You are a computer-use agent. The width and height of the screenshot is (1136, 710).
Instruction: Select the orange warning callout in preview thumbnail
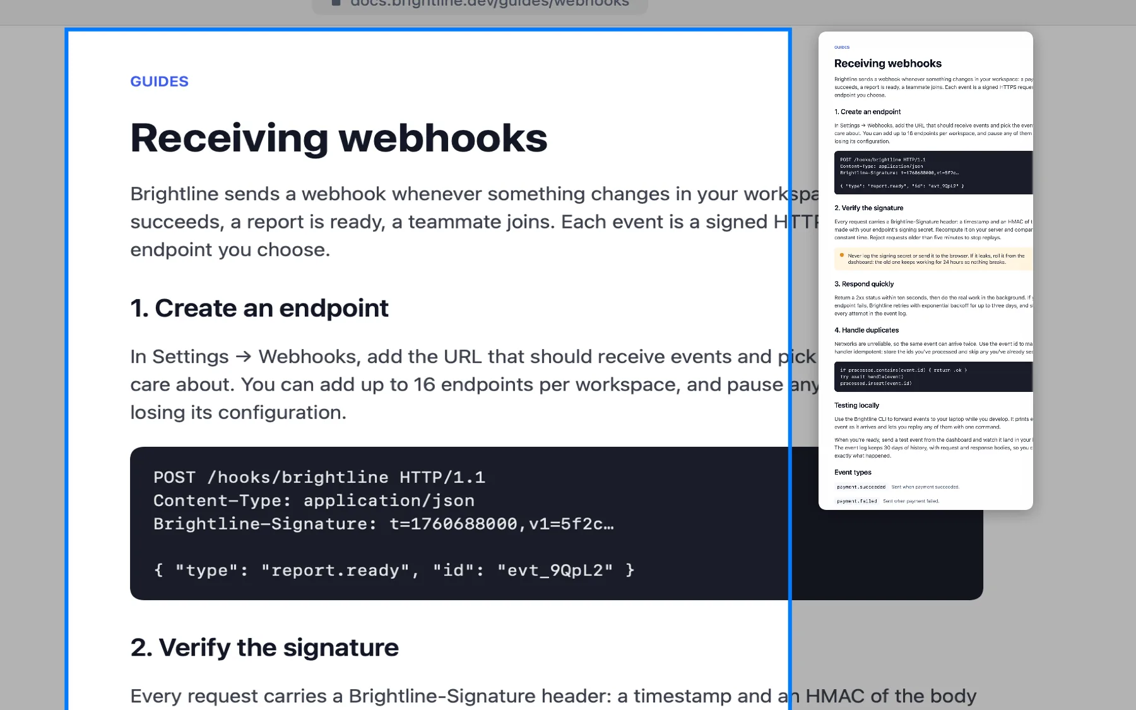[933, 259]
